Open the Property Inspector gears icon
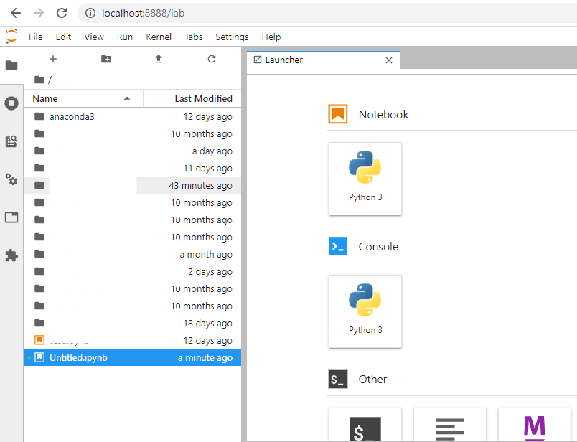The height and width of the screenshot is (442, 577). click(11, 179)
